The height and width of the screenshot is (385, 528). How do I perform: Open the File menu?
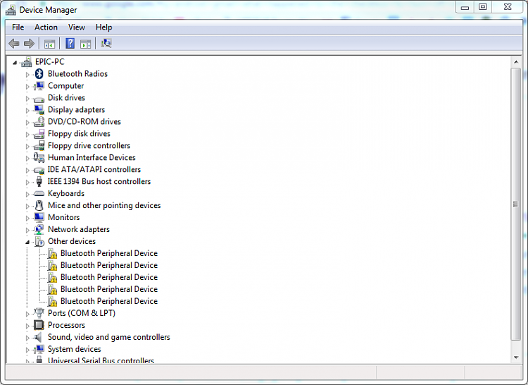tap(18, 28)
